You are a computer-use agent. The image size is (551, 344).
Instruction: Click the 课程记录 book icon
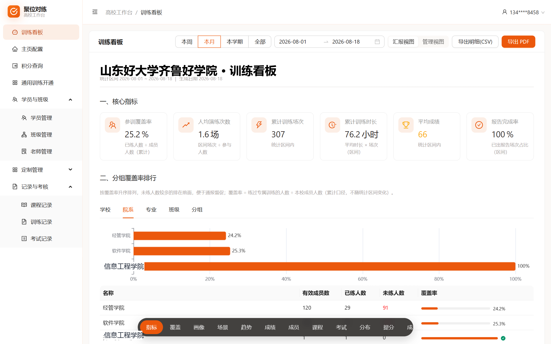pos(24,205)
